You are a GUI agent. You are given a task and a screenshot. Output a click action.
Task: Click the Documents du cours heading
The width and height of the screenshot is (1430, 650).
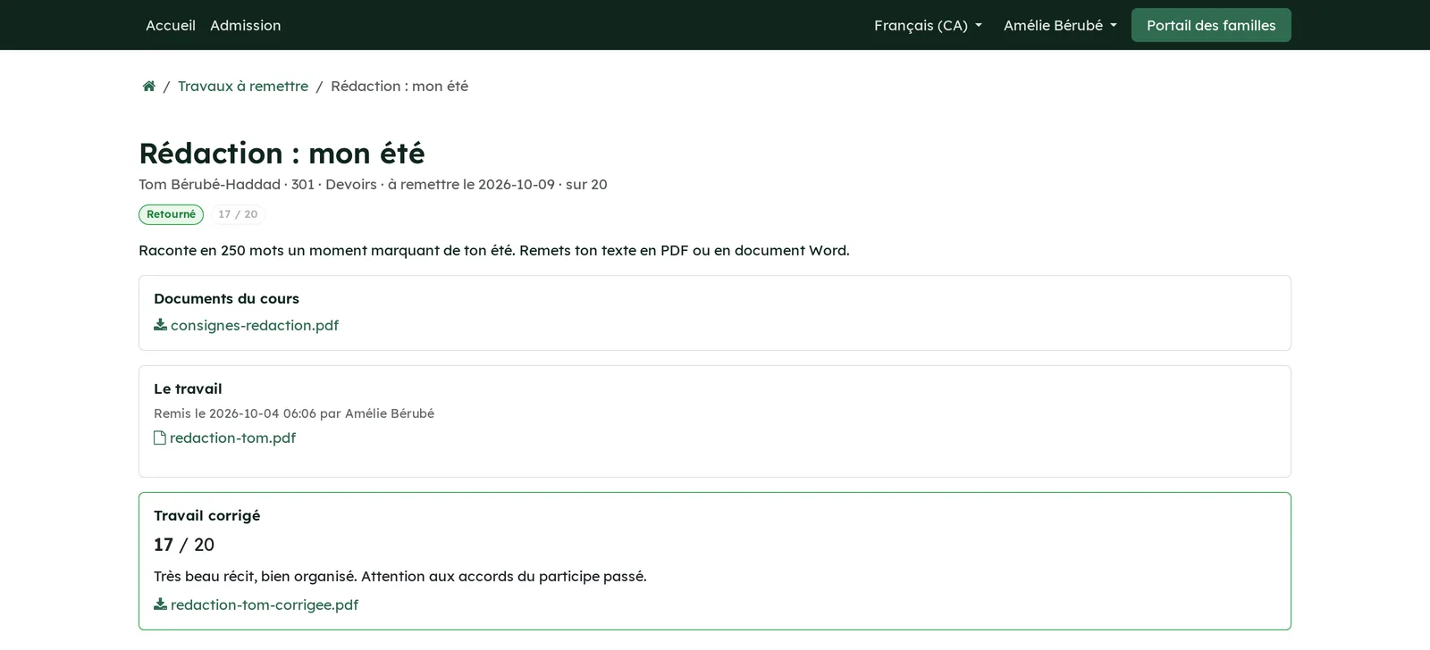226,298
